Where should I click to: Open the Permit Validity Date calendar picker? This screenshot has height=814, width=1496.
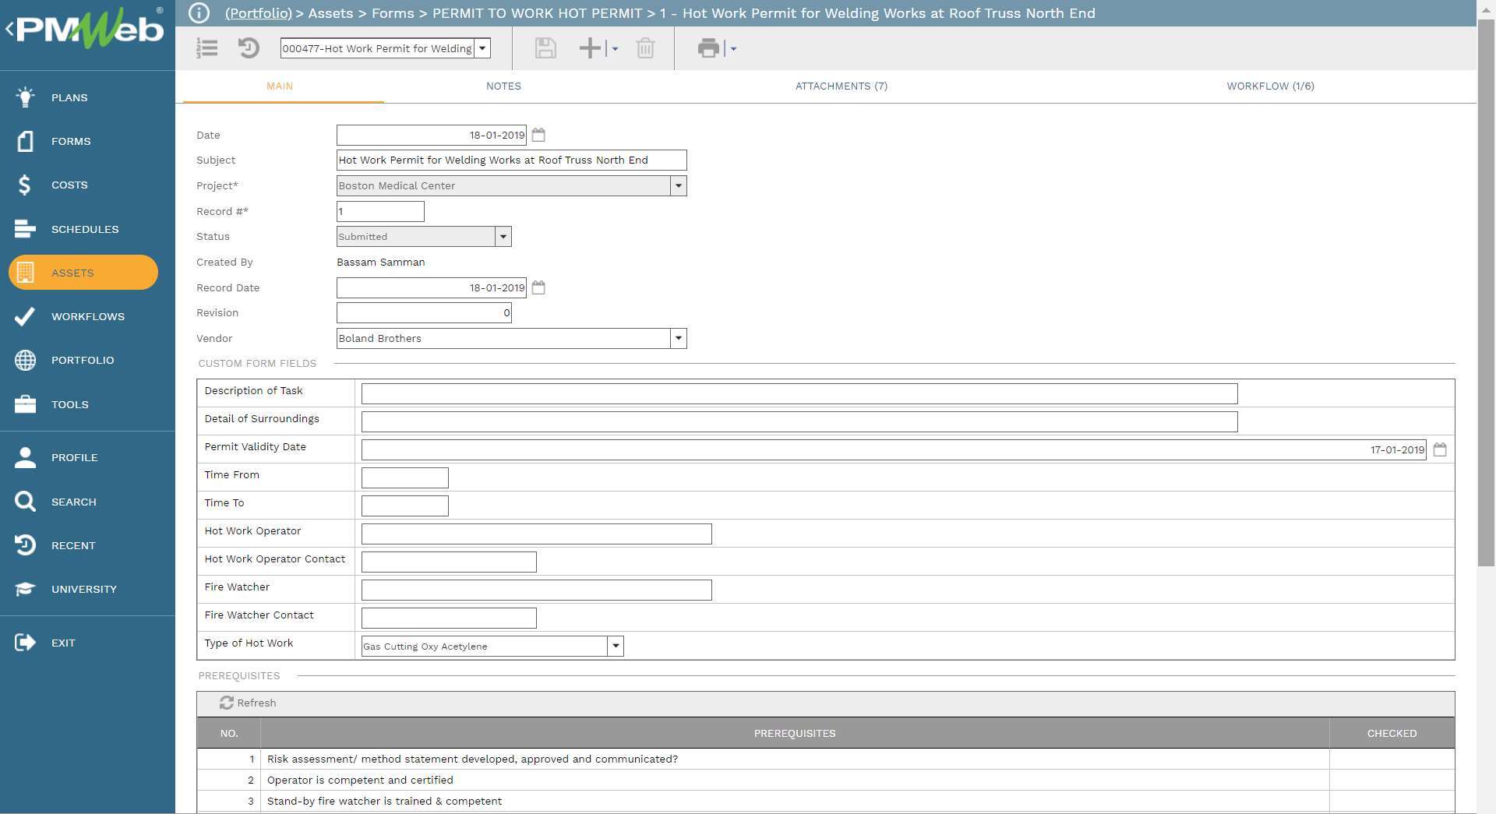[1440, 449]
